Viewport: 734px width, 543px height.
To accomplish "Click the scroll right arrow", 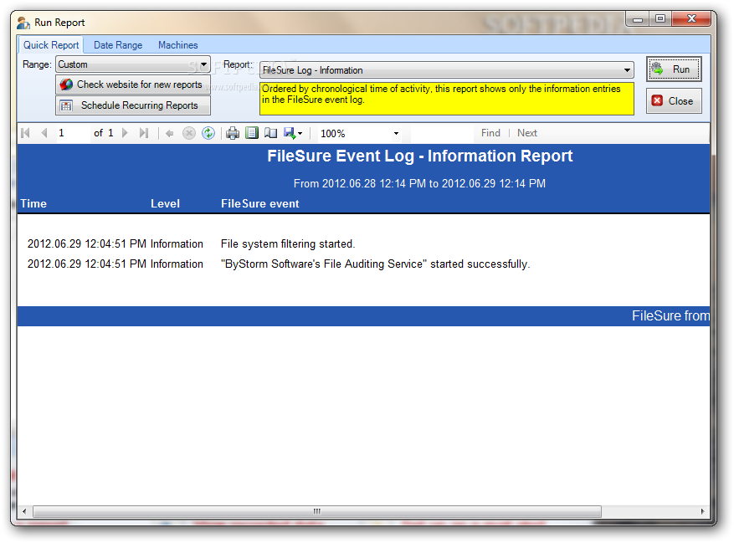I will click(702, 511).
